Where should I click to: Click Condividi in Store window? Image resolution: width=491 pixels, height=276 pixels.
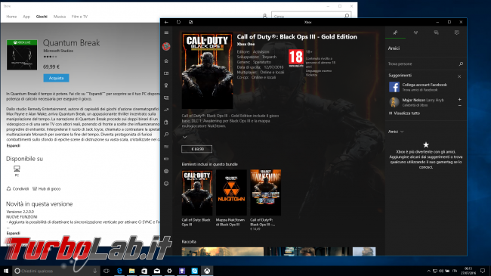pos(18,189)
